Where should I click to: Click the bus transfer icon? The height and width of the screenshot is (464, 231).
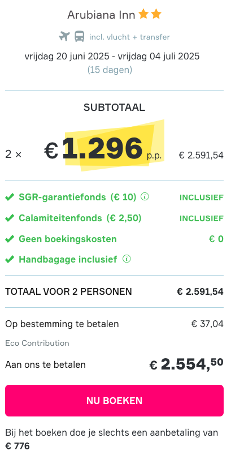point(80,36)
